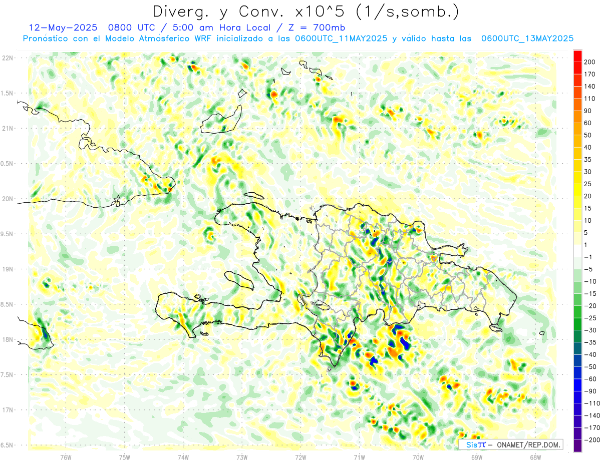Click the "6.5N" latitude label
The width and height of the screenshot is (601, 464).
(x=7, y=445)
